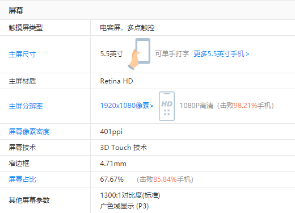Click the 401ppi value

pyautogui.click(x=111, y=132)
